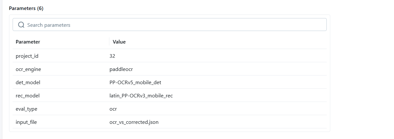The height and width of the screenshot is (139, 394).
Task: Click the 'PP-OCRv5_mobile_det' value
Action: pos(135,82)
